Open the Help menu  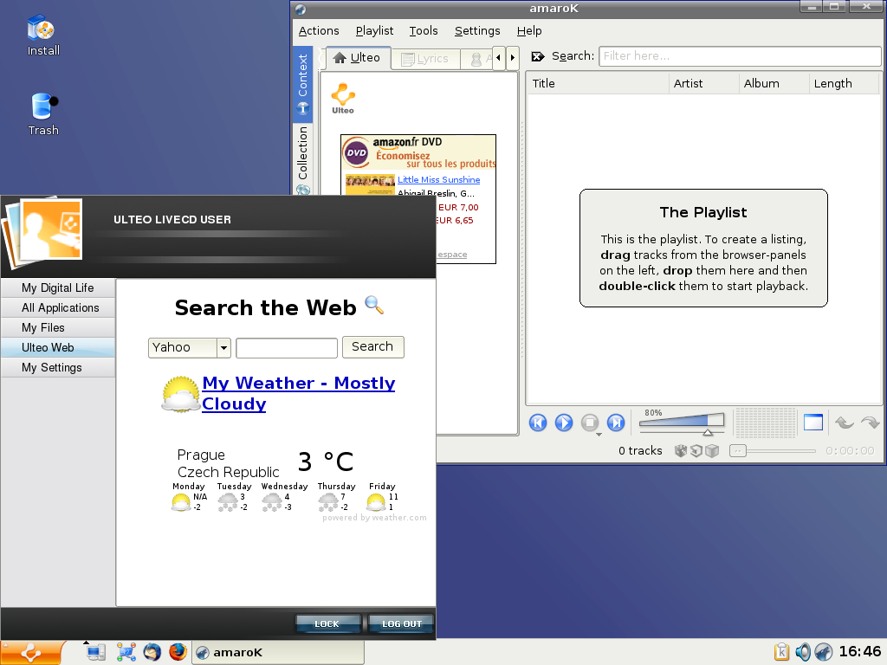coord(529,31)
